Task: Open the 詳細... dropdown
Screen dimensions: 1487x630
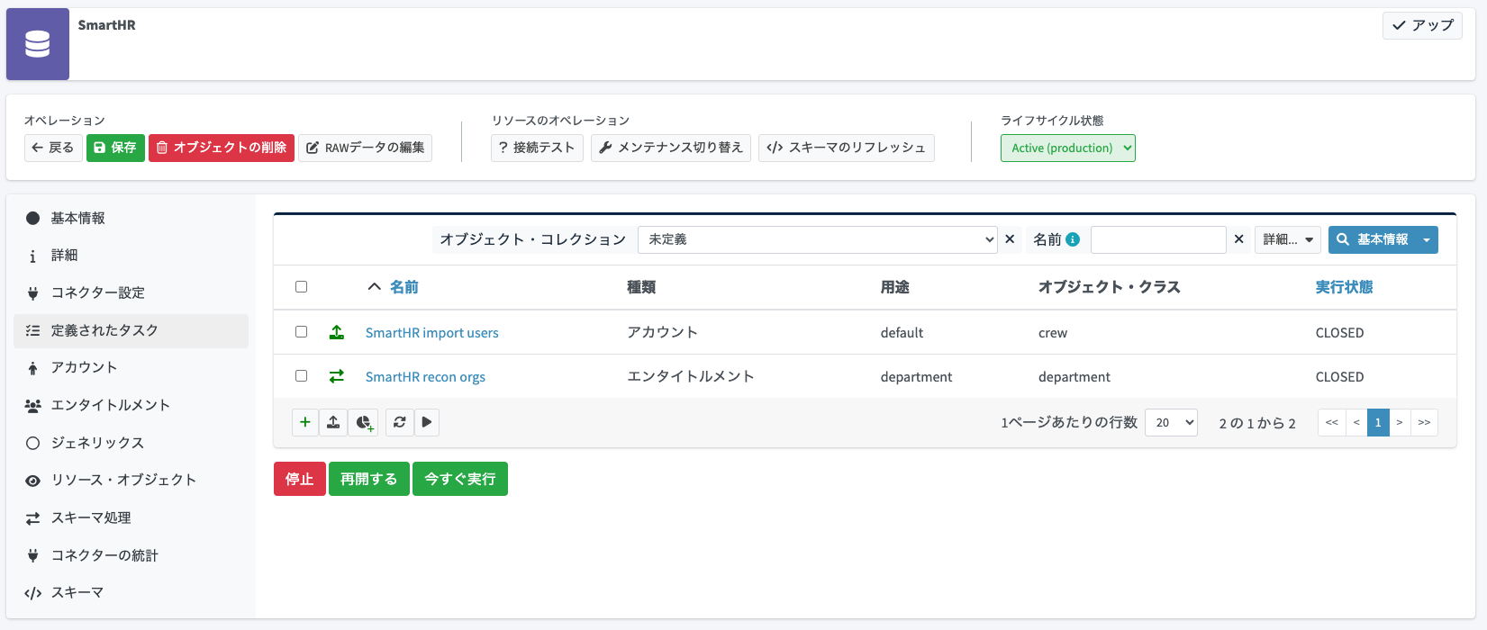Action: (1288, 239)
